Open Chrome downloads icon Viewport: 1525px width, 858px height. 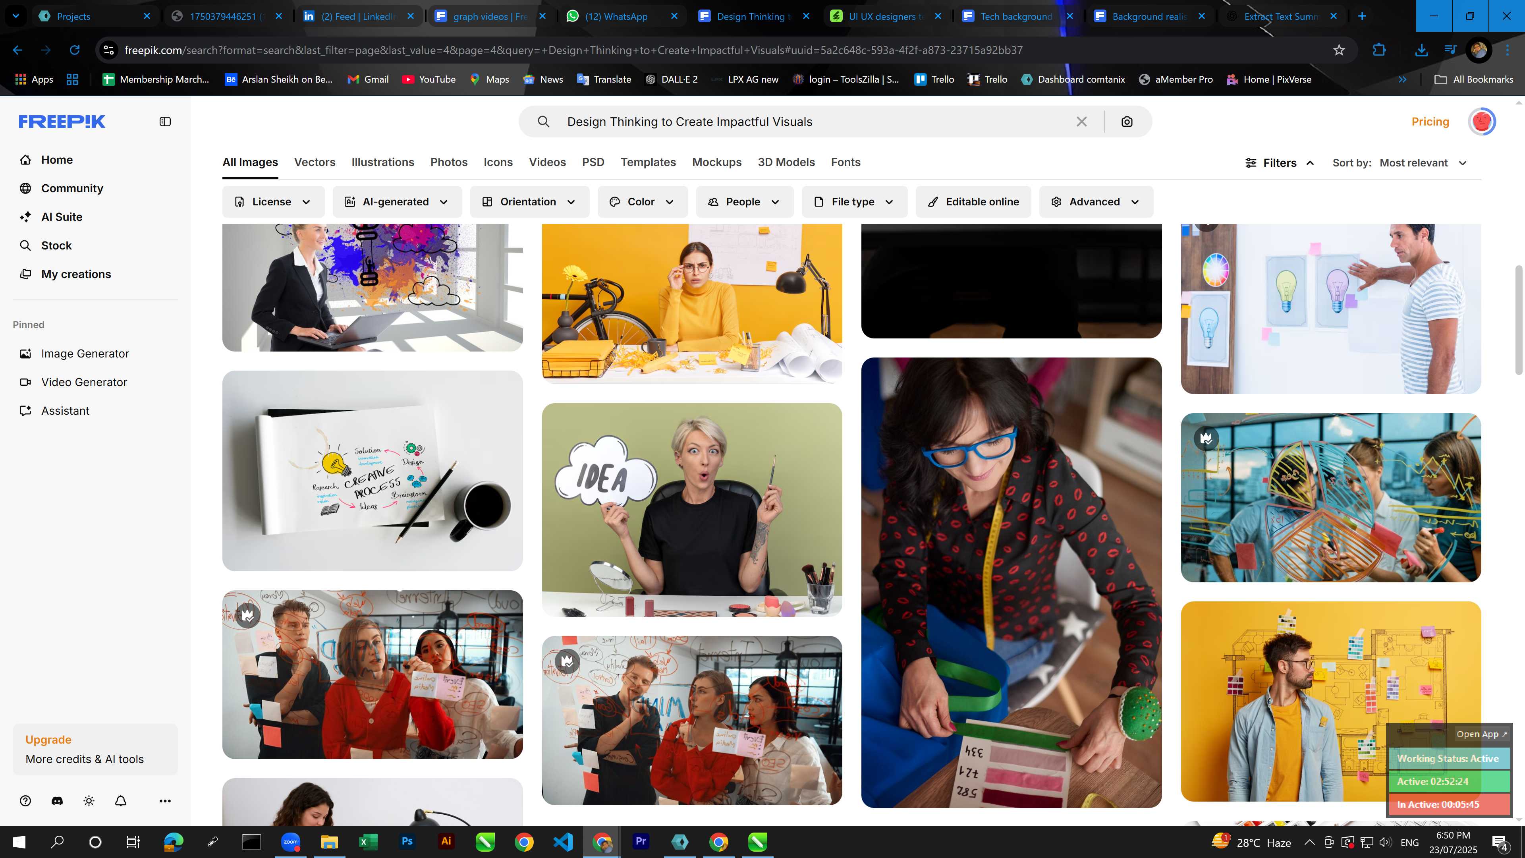point(1421,50)
